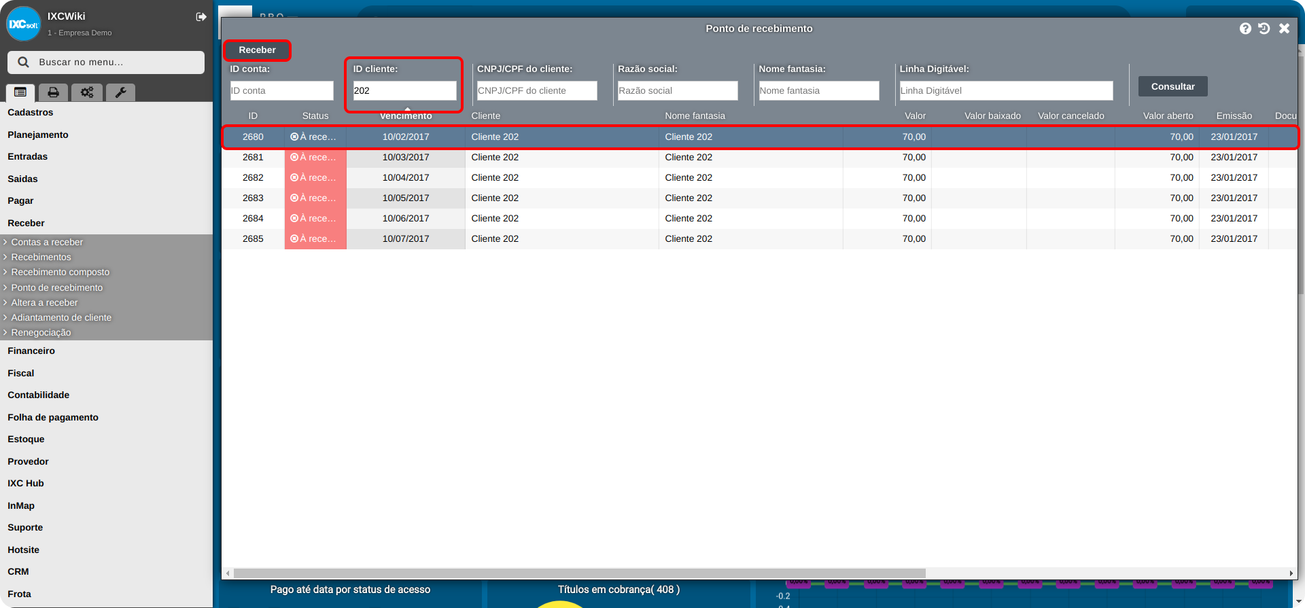
Task: Expand the Entradas menu
Action: click(27, 156)
